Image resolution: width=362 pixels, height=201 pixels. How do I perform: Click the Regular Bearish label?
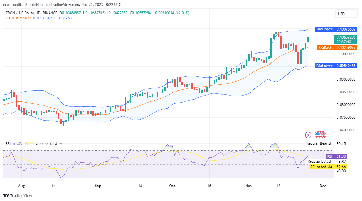click(319, 143)
